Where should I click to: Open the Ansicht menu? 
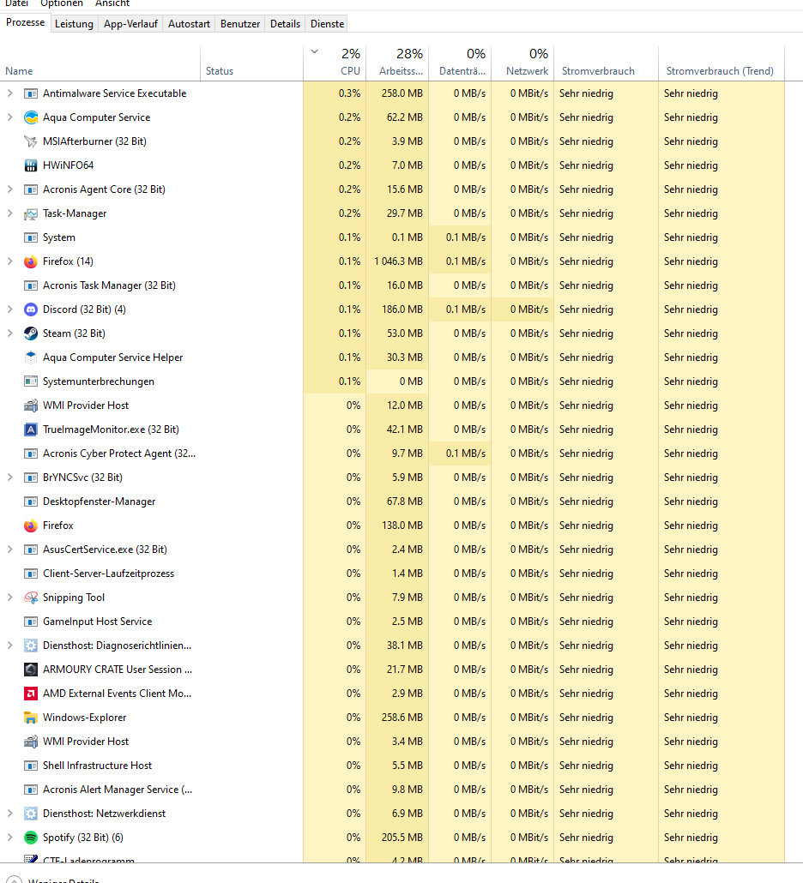(112, 3)
